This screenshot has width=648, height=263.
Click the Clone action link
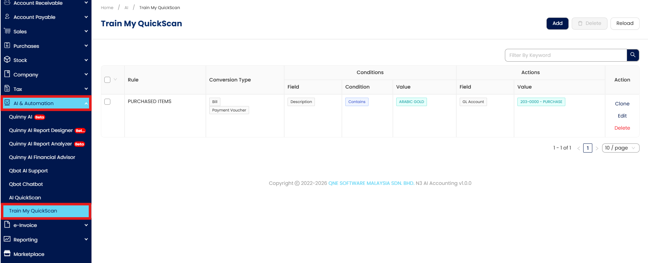[622, 104]
